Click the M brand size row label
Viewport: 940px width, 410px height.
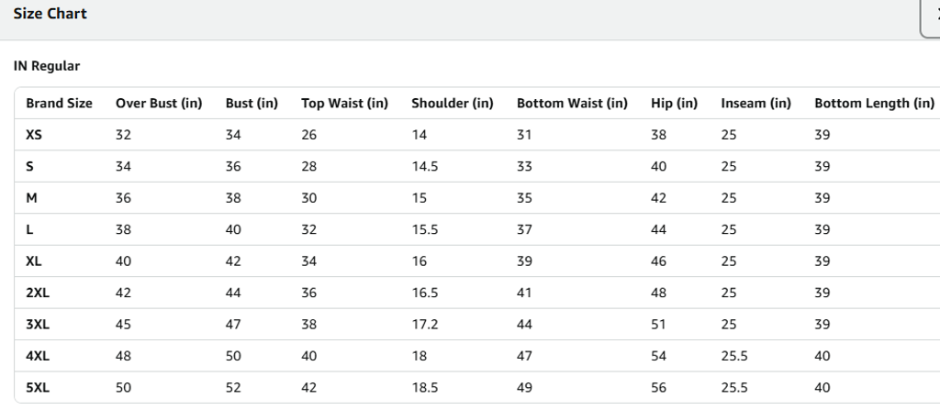(x=31, y=198)
